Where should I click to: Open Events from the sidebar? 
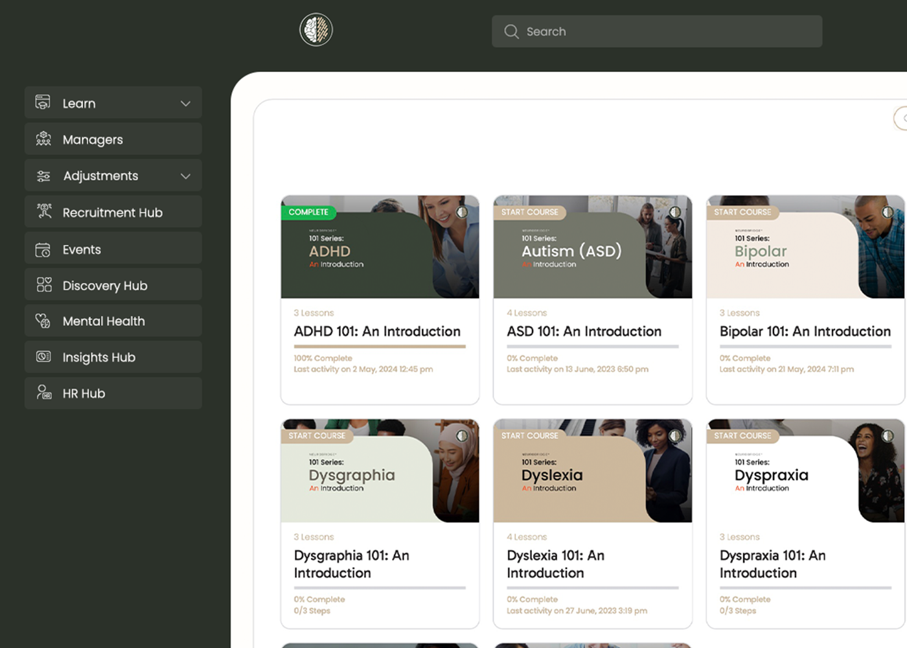82,249
